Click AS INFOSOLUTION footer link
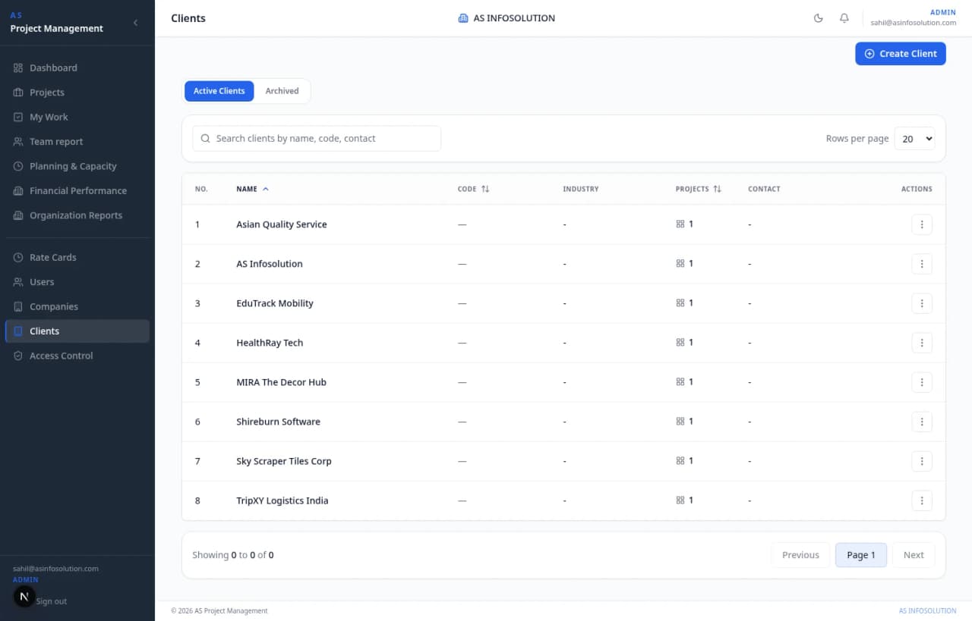Viewport: 972px width, 621px height. [x=927, y=610]
